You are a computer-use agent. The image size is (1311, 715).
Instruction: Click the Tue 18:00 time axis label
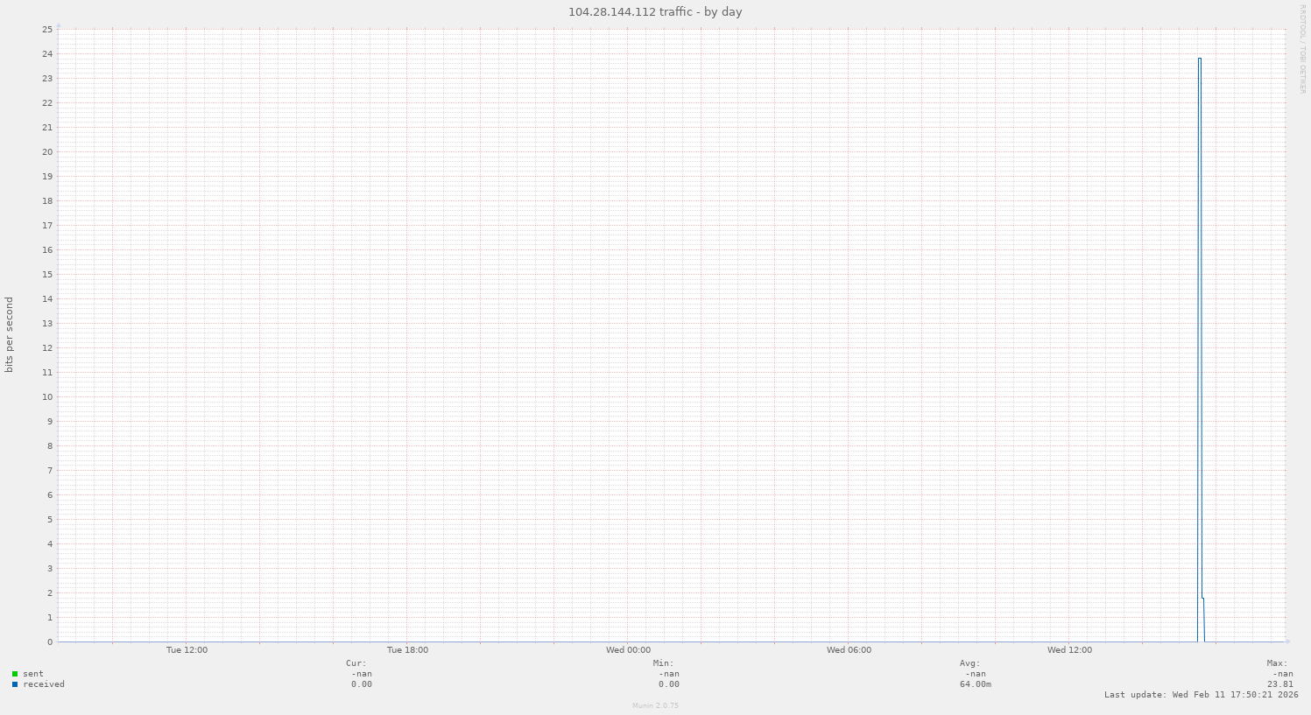tap(407, 650)
